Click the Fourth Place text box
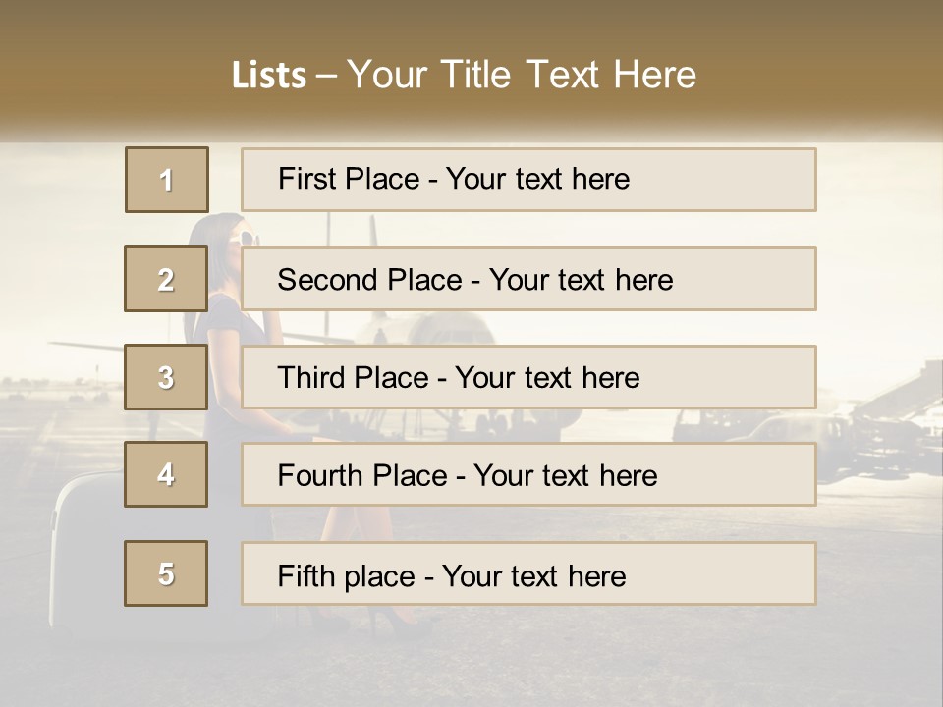Image resolution: width=943 pixels, height=707 pixels. pos(528,474)
